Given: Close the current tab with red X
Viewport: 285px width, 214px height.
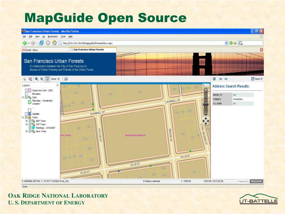Looking at the screenshot, I should (x=262, y=50).
